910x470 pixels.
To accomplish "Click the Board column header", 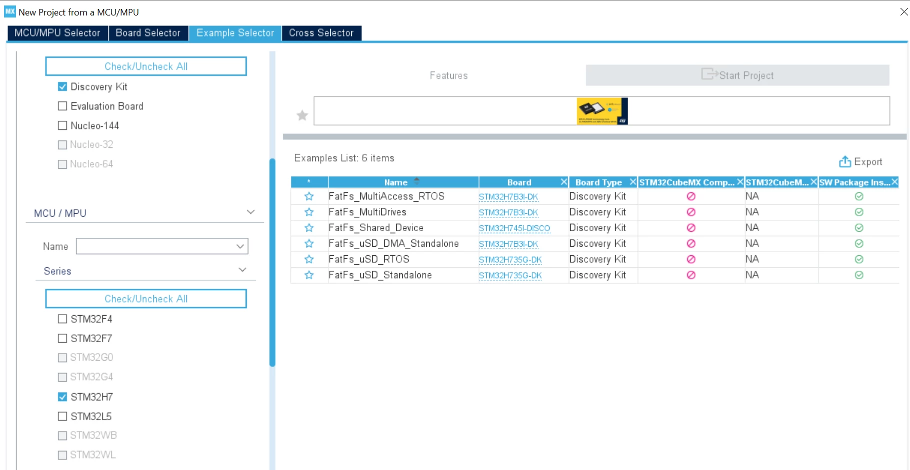I will pyautogui.click(x=519, y=182).
